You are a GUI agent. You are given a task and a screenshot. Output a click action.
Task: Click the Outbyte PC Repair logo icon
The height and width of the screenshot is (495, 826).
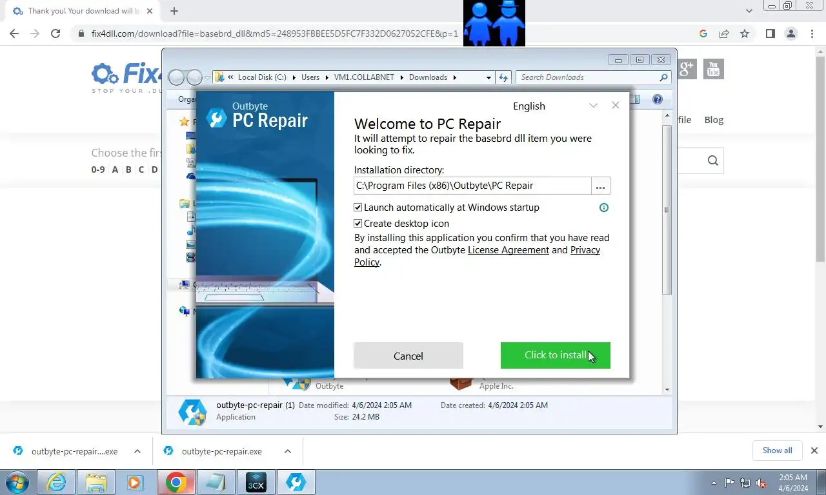(216, 118)
